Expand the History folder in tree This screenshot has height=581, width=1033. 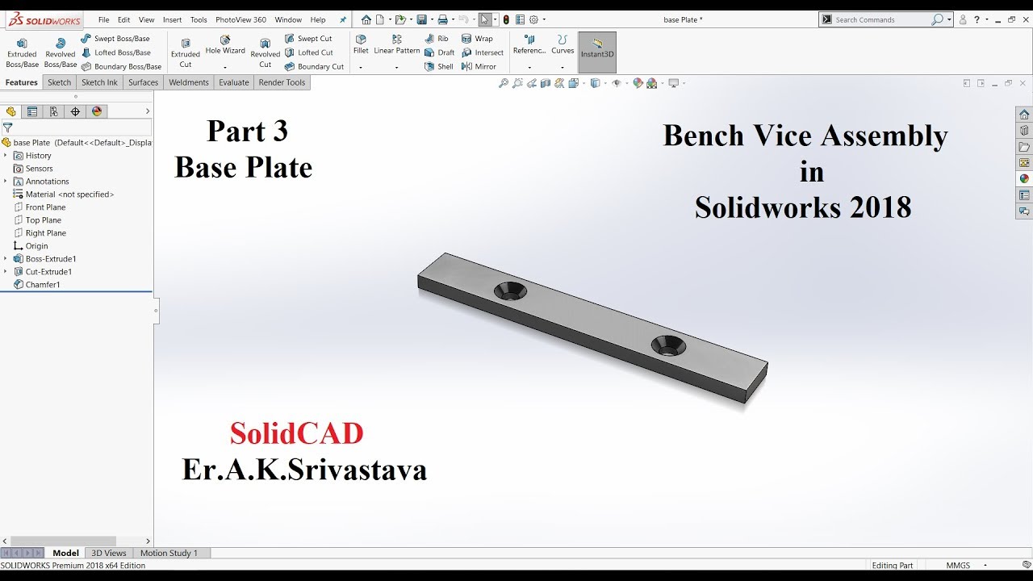point(5,156)
